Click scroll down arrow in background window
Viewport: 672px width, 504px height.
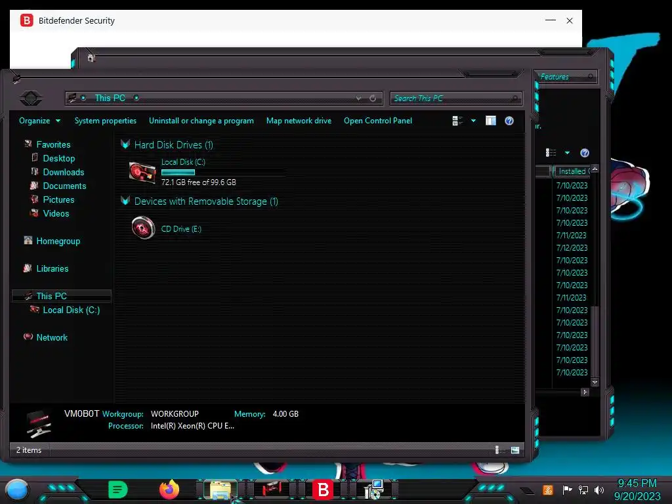(595, 383)
